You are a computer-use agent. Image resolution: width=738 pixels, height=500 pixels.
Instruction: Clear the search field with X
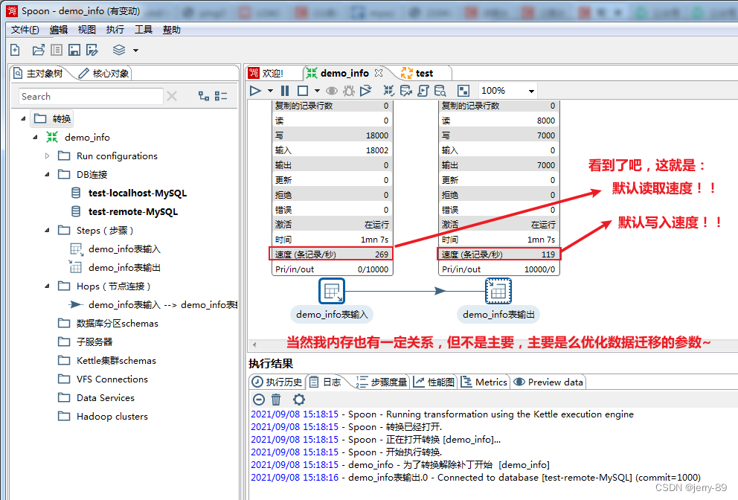click(x=172, y=96)
